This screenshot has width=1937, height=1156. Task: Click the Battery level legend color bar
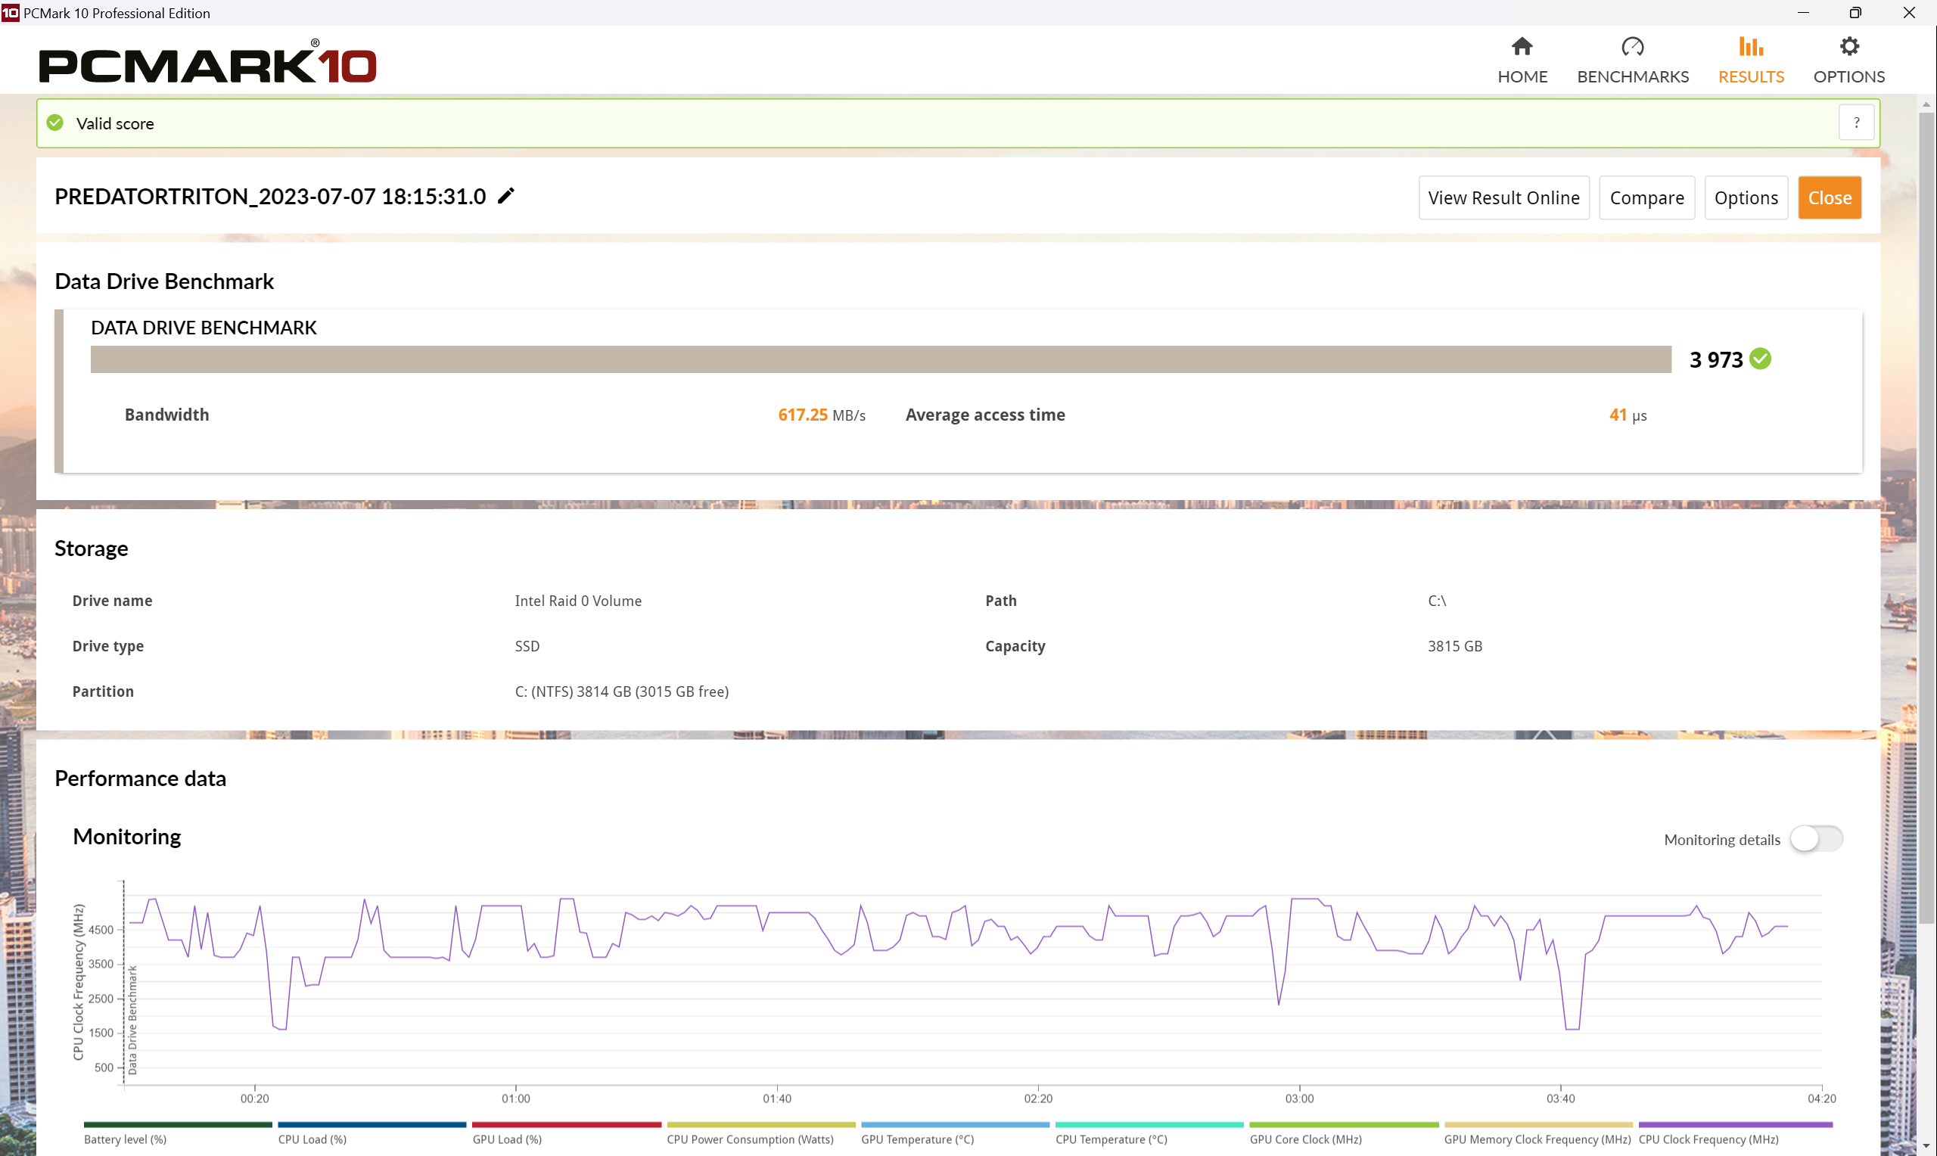tap(179, 1125)
